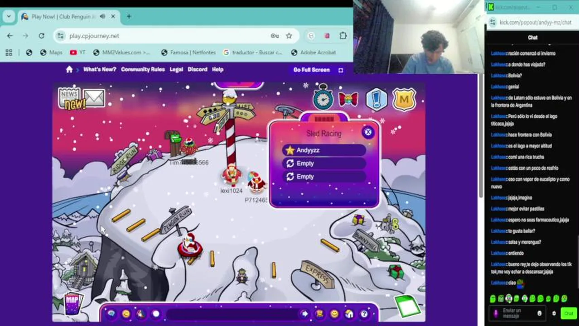Click the snowball throw icon

click(x=156, y=314)
